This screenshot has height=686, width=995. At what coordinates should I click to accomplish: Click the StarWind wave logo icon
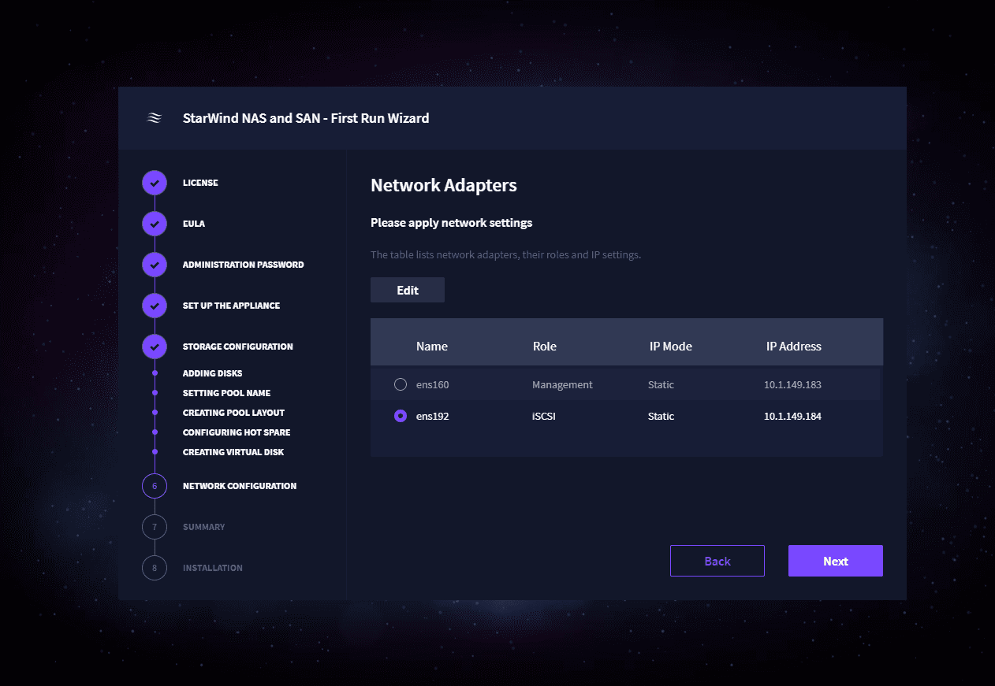pyautogui.click(x=155, y=118)
